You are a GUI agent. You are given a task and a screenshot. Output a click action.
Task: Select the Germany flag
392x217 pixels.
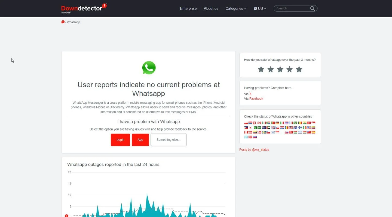tap(277, 123)
